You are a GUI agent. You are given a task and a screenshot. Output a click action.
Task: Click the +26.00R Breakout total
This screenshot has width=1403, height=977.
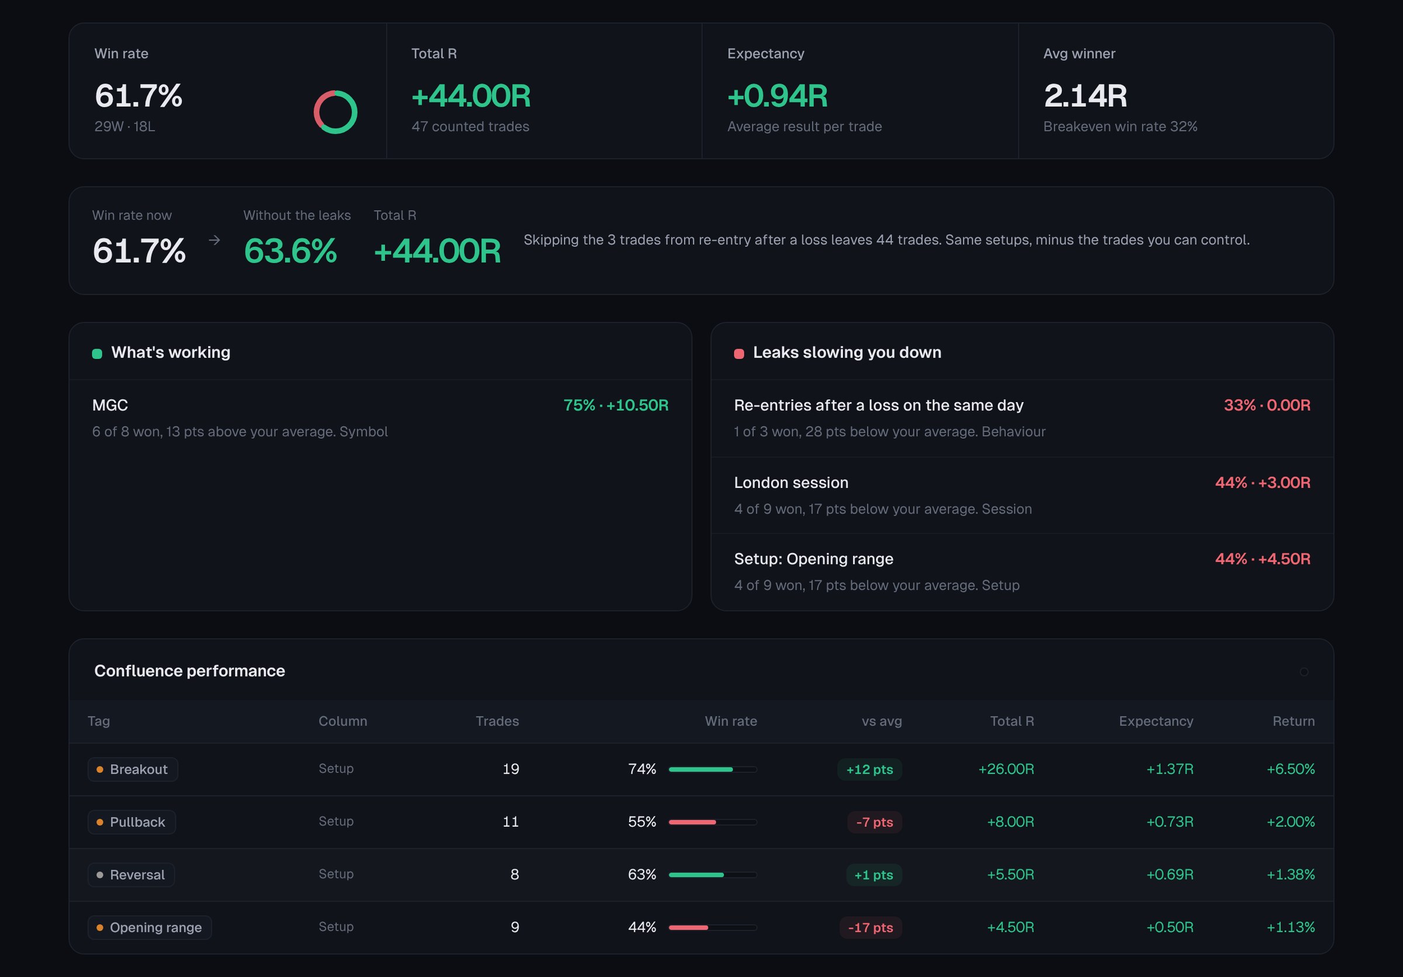coord(1007,770)
